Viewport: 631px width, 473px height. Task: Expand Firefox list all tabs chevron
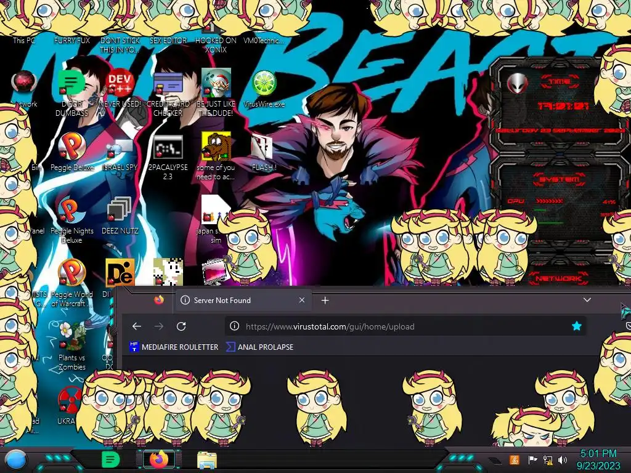point(587,300)
